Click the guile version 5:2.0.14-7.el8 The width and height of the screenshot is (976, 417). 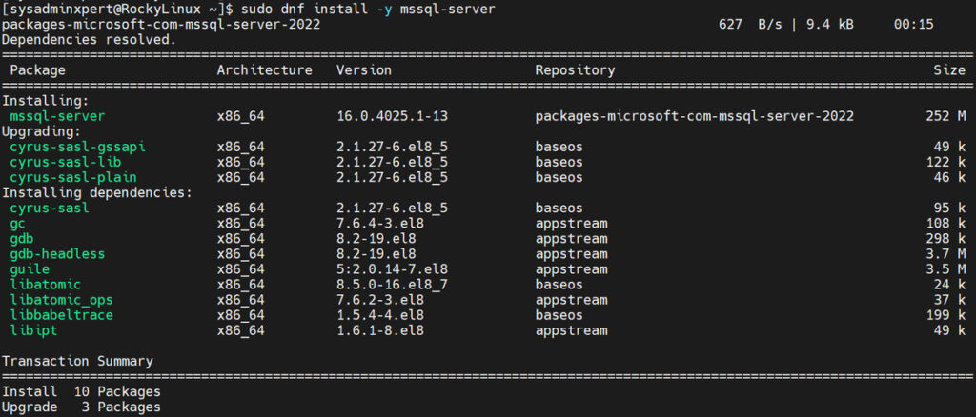[392, 269]
